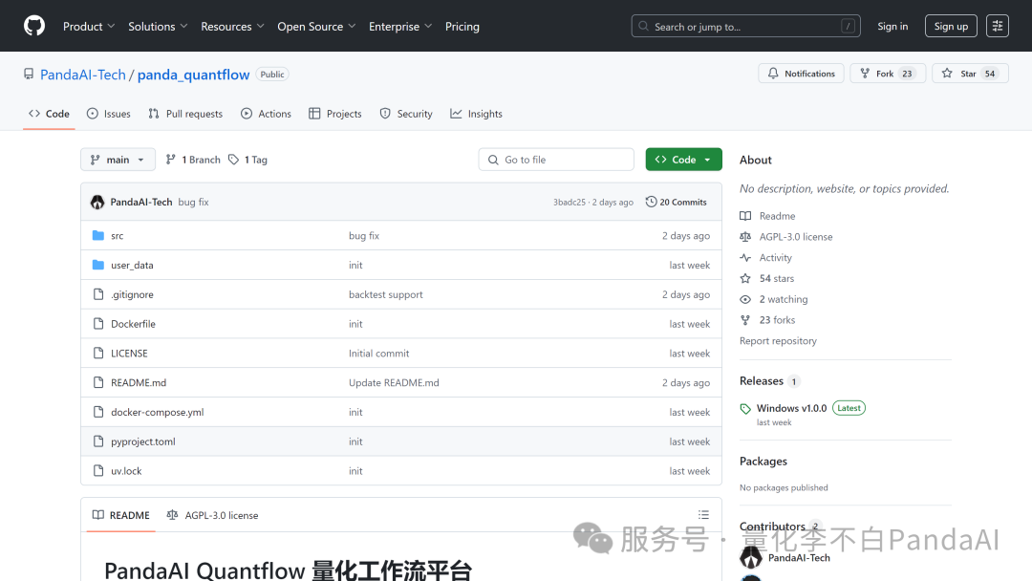Switch to the Issues tab
This screenshot has width=1032, height=581.
pyautogui.click(x=108, y=114)
